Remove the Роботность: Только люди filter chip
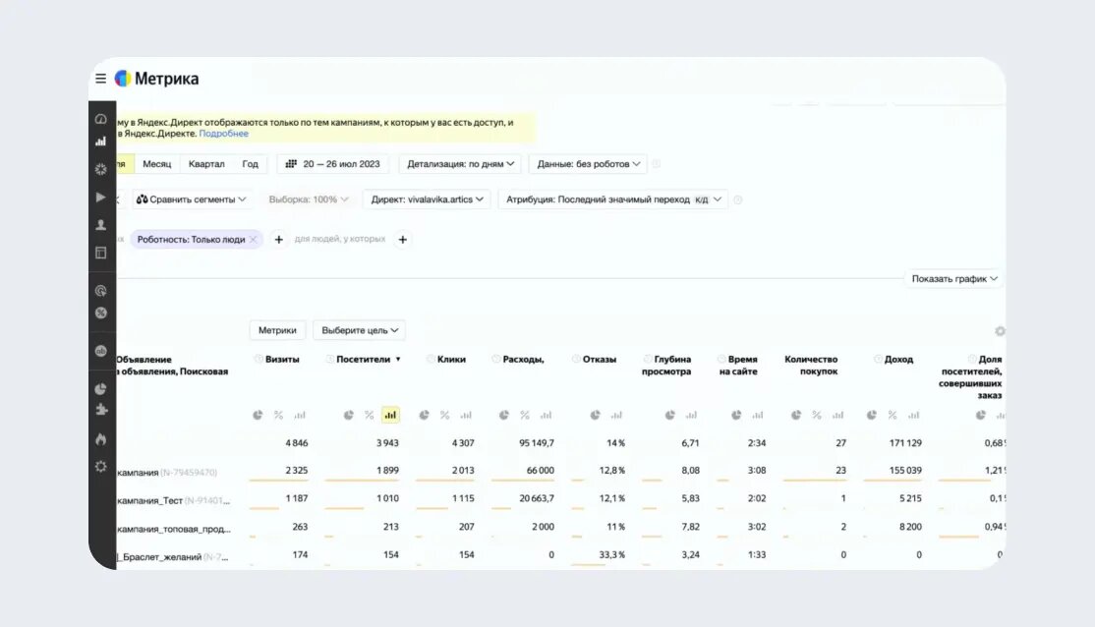The height and width of the screenshot is (627, 1095). tap(254, 239)
